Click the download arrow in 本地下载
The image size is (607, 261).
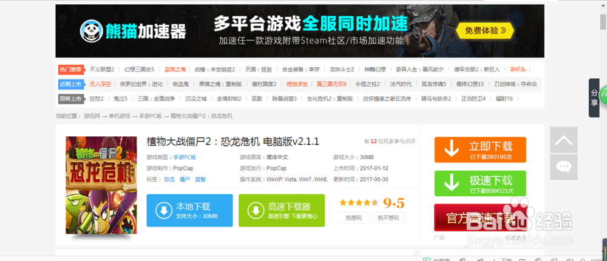pyautogui.click(x=164, y=211)
